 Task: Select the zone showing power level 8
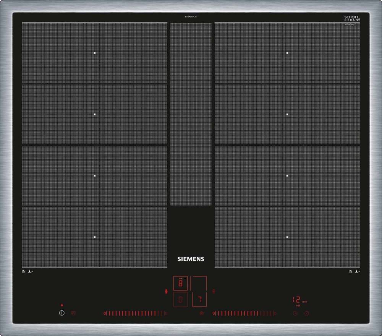pos(181,284)
